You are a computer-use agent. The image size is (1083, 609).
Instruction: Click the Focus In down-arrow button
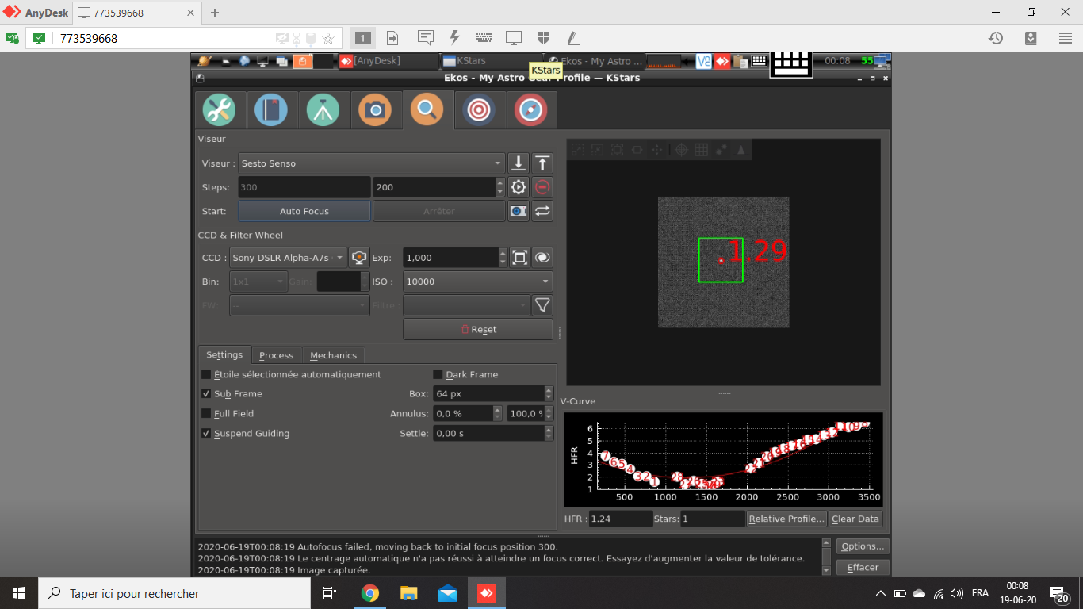click(x=519, y=163)
